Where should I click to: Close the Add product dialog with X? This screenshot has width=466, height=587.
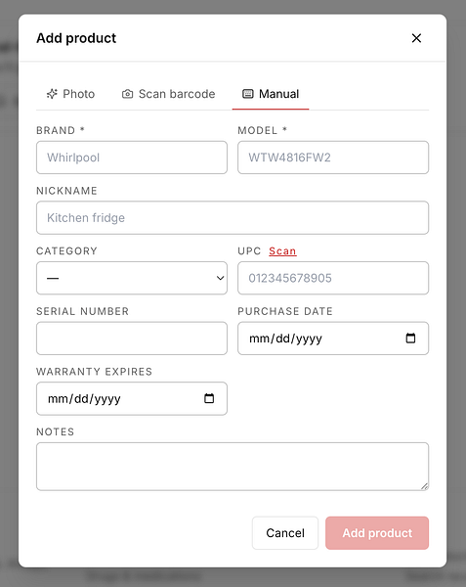tap(416, 38)
